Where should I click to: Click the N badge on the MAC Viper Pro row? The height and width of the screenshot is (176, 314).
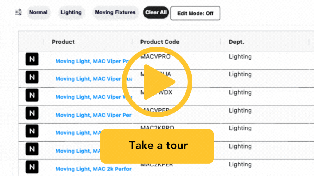coord(32,59)
